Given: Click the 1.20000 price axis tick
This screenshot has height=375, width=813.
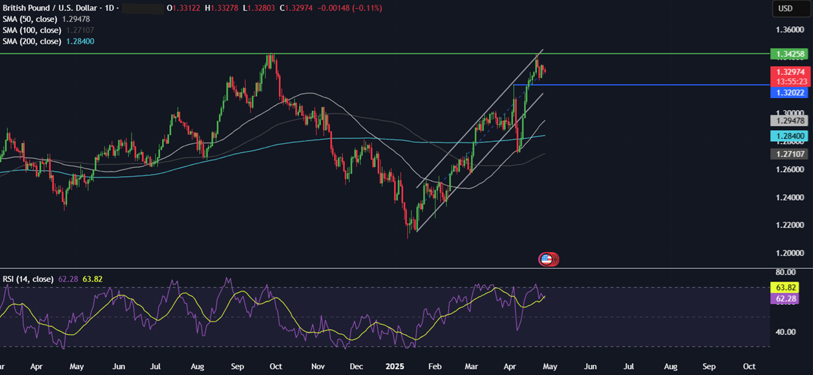Looking at the screenshot, I should 790,253.
